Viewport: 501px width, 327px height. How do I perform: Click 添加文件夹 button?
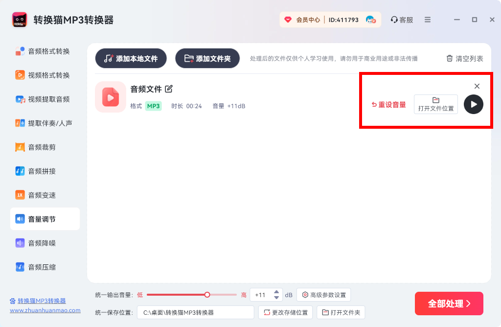click(x=207, y=58)
